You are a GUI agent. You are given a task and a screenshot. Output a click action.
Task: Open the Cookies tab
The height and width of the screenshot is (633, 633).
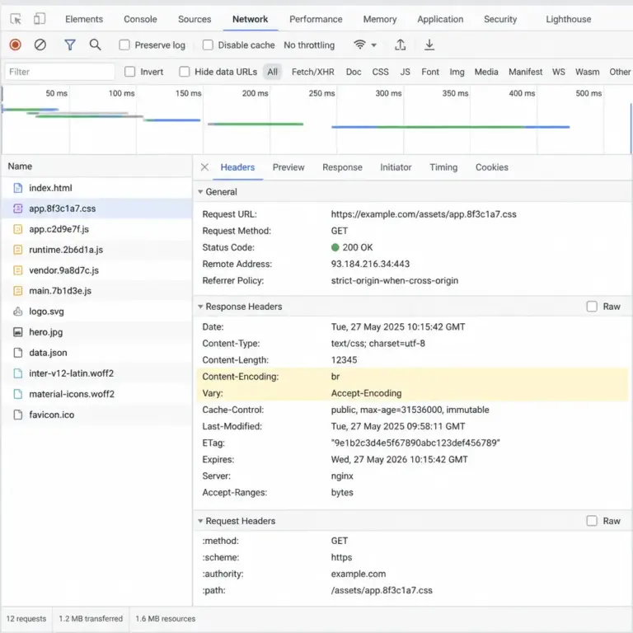[492, 167]
